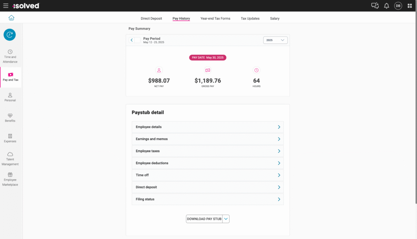Open Benefits in the sidebar
This screenshot has height=239, width=417.
click(x=10, y=117)
